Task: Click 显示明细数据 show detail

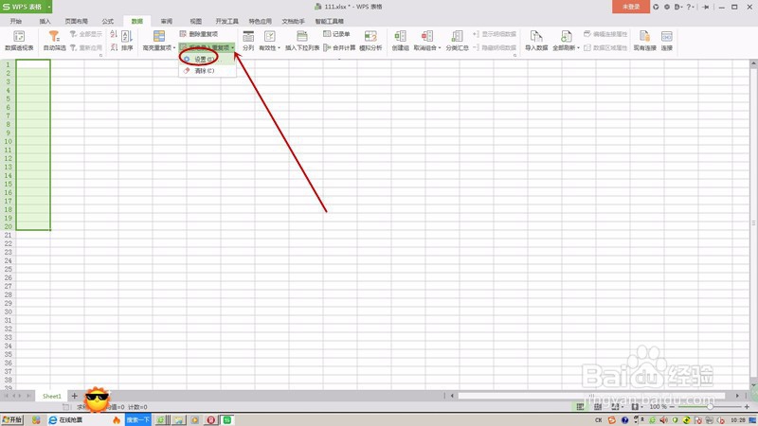Action: [494, 34]
